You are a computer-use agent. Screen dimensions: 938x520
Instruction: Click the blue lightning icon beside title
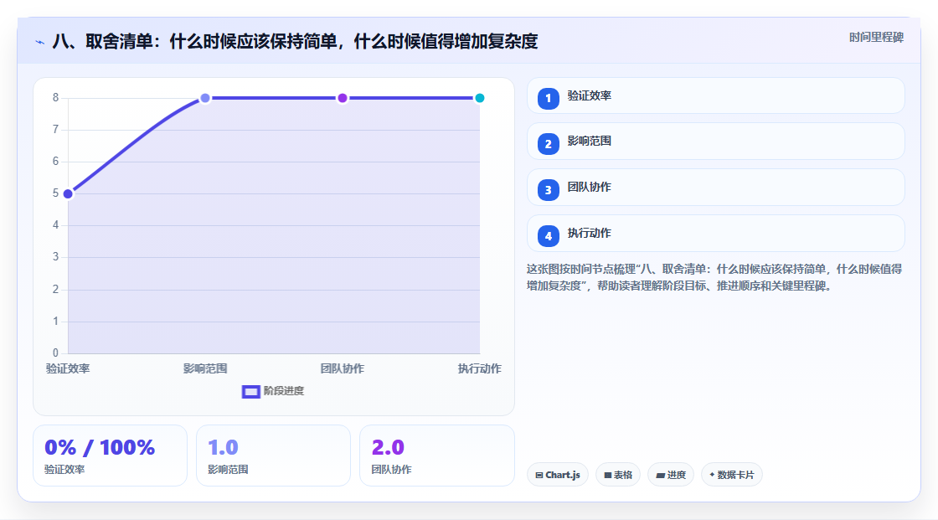tap(40, 42)
